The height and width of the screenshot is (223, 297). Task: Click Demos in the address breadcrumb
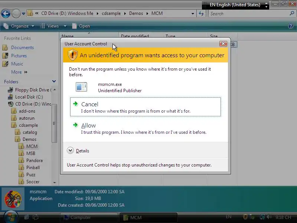pos(136,13)
